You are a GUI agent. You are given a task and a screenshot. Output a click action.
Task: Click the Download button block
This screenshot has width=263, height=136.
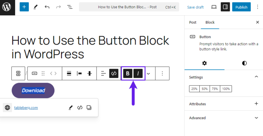[33, 91]
